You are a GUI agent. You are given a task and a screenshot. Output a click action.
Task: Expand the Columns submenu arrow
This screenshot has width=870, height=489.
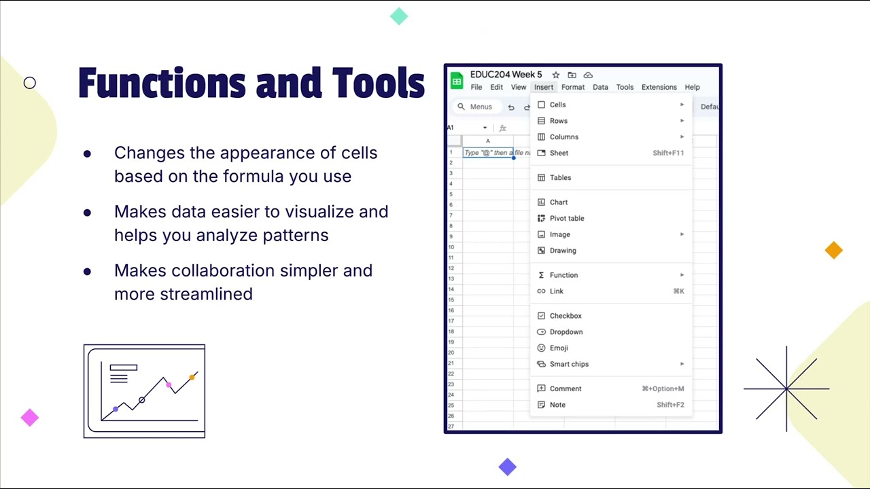[682, 137]
